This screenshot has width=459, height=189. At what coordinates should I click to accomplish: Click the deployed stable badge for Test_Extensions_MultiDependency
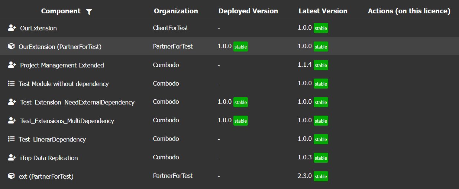pos(240,121)
